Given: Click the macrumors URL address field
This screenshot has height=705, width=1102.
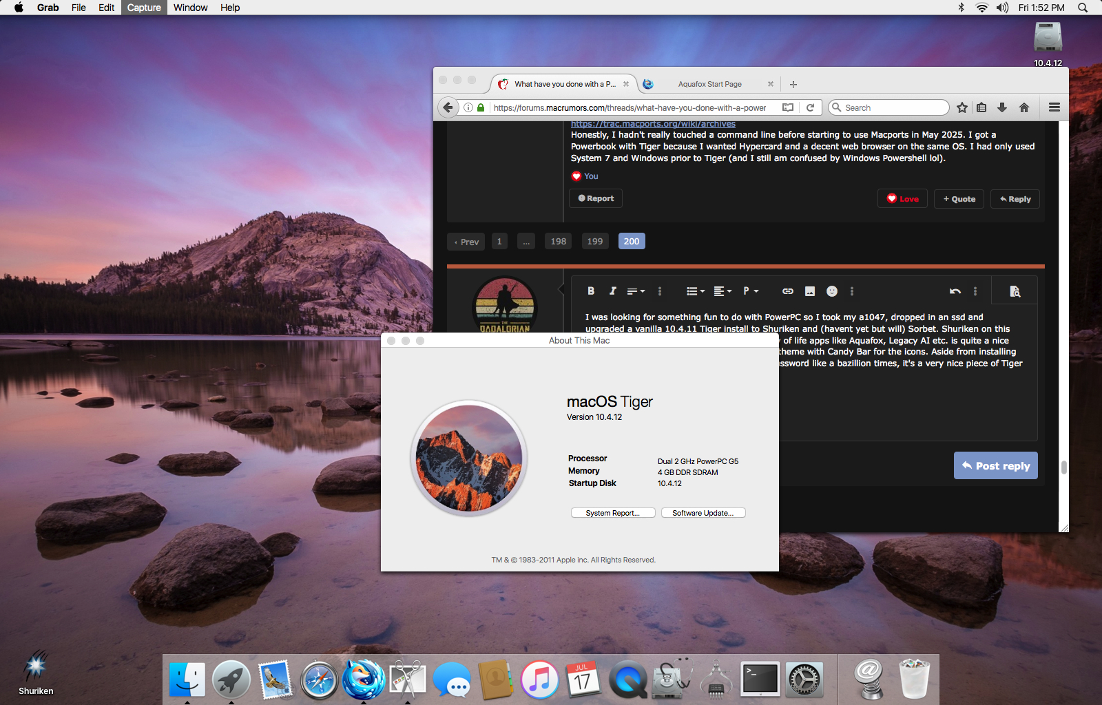Looking at the screenshot, I should 630,107.
